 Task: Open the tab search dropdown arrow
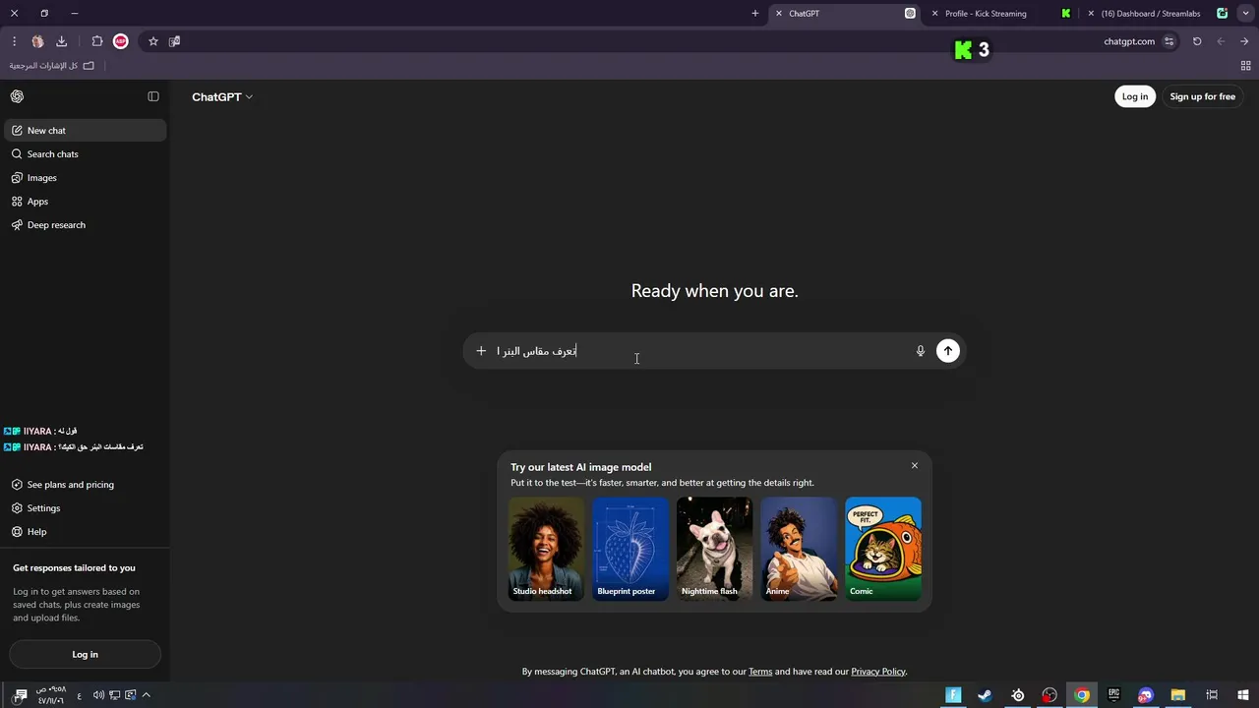click(x=1245, y=14)
